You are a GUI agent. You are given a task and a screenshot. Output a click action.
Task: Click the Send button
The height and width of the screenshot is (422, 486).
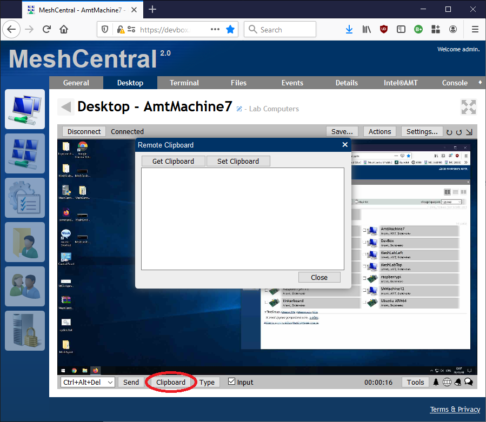click(131, 383)
